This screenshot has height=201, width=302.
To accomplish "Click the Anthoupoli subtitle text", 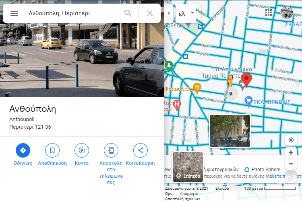I will pos(22,119).
